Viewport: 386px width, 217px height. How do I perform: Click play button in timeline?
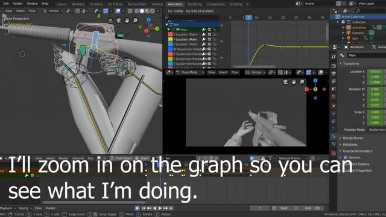(x=160, y=208)
